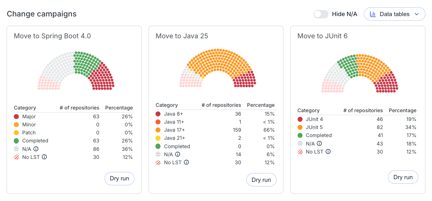Click Dry run for Spring Boot 4.0
Viewport: 432px width, 201px height.
tap(119, 178)
